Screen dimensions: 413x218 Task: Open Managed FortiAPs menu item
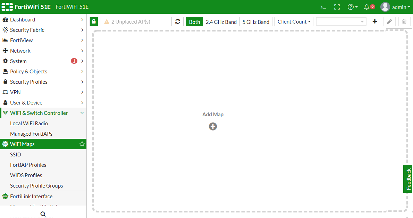tap(43, 134)
